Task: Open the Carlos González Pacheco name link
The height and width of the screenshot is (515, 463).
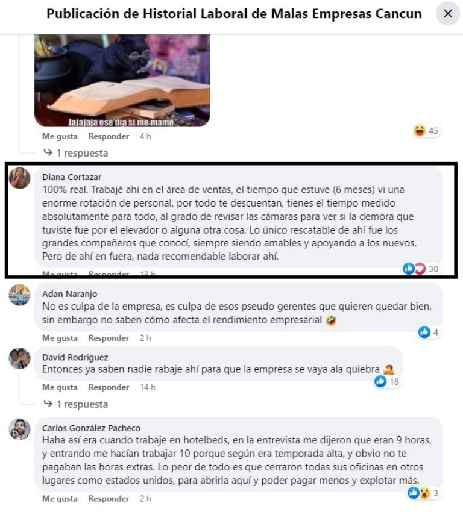Action: coord(91,428)
